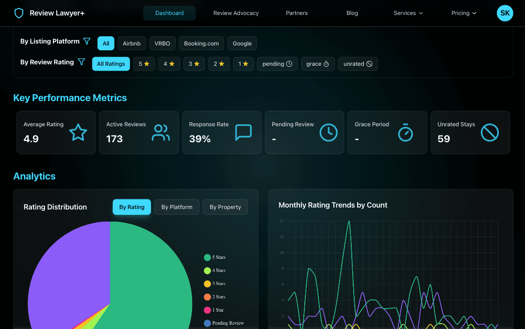Click the Response Rate 39% value
Viewport: 525px width, 329px height.
tap(200, 139)
